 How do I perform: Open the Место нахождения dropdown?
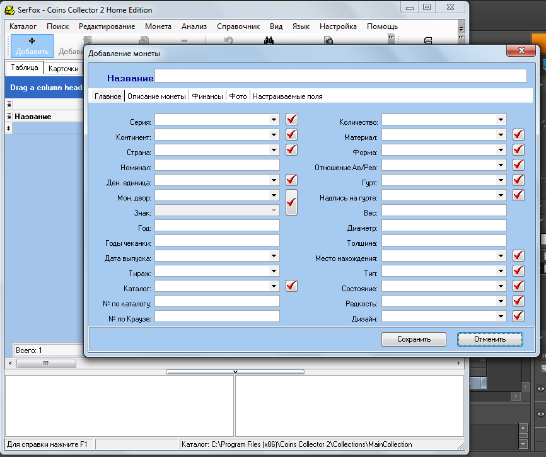[501, 256]
